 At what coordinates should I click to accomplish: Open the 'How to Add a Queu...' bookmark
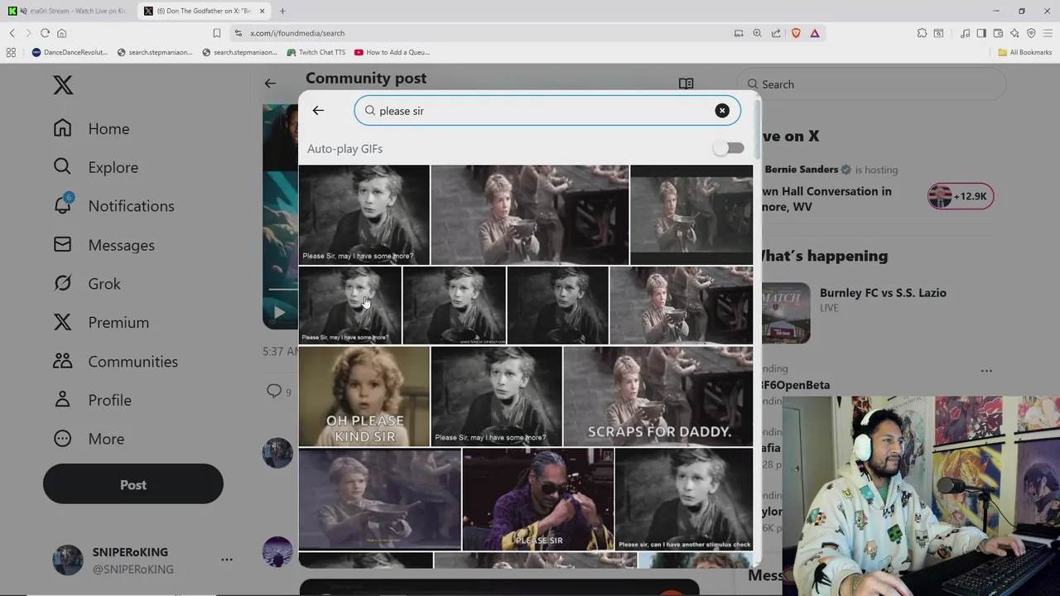click(x=392, y=52)
